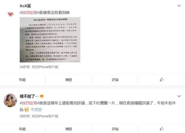This screenshot has height=133, width=185.
Task: Like the XoX笑 post with thumbs-up
Action: point(162,79)
